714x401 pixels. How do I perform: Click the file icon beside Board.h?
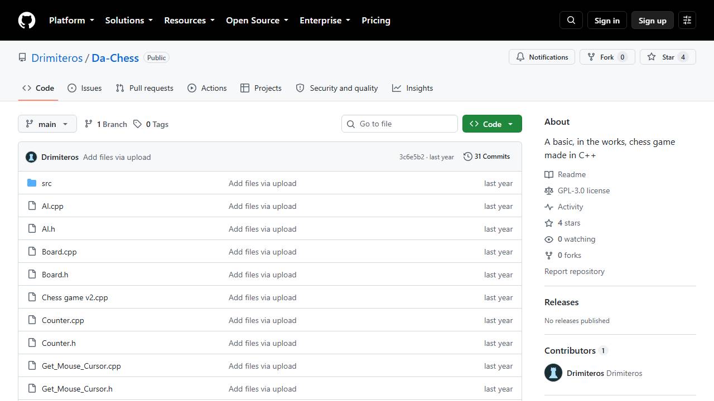coord(32,275)
